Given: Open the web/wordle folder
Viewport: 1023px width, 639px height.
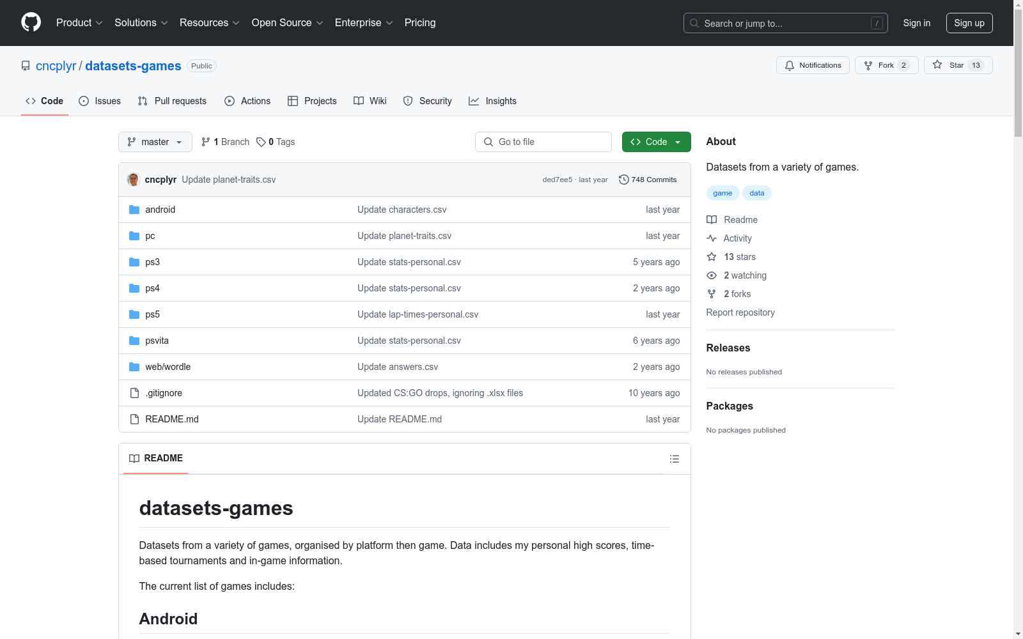Looking at the screenshot, I should 168,367.
